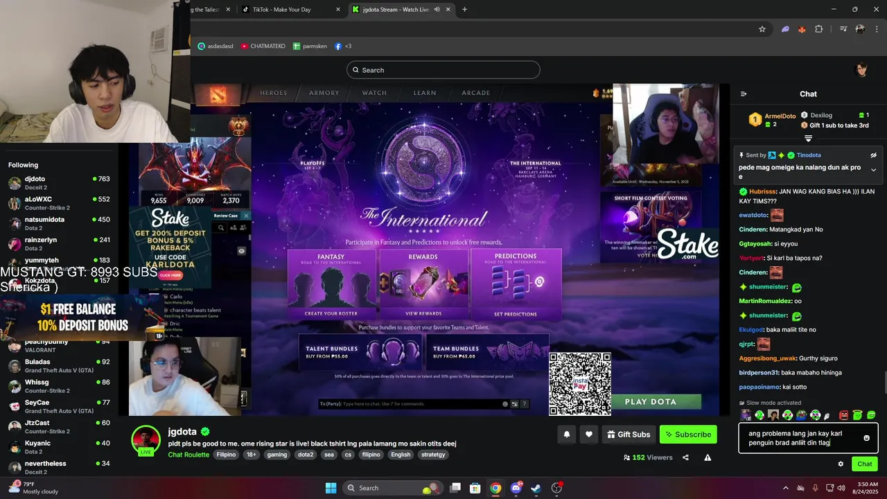887x499 pixels.
Task: Open user profile avatar on Kick
Action: click(x=862, y=70)
